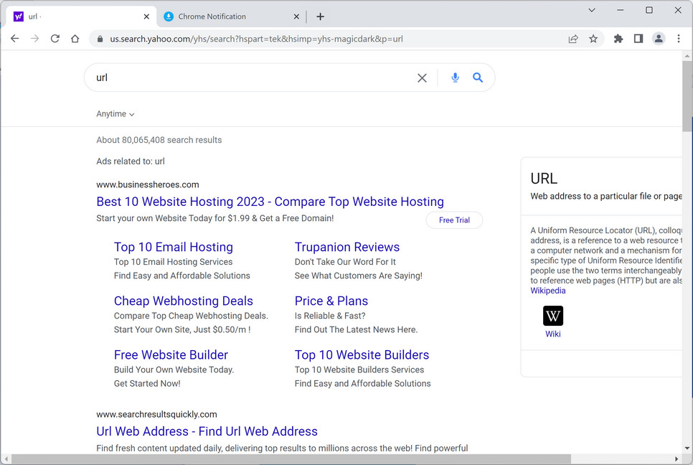The height and width of the screenshot is (465, 693).
Task: Open Top 10 Email Hosting link
Action: click(x=174, y=247)
